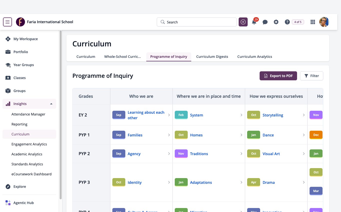Click the Export to PDF button
The image size is (341, 212).
pyautogui.click(x=278, y=76)
